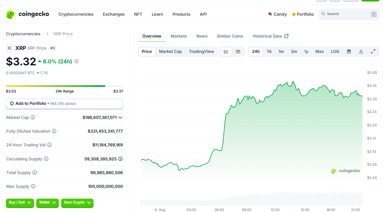This screenshot has height=212, width=383.
Task: Click the CoinGecko logo
Action: click(x=27, y=14)
